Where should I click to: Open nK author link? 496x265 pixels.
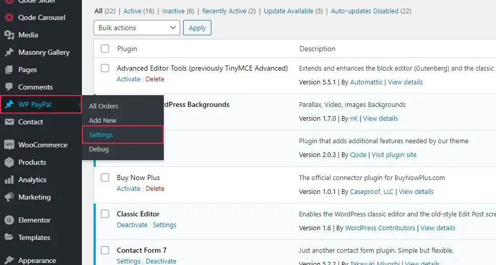tap(354, 119)
